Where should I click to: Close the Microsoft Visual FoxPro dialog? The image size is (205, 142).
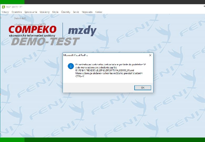click(x=150, y=55)
